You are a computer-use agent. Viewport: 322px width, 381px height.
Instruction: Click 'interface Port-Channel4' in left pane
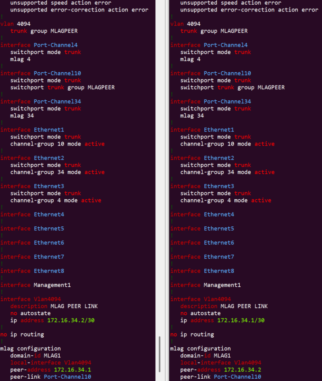coord(39,45)
